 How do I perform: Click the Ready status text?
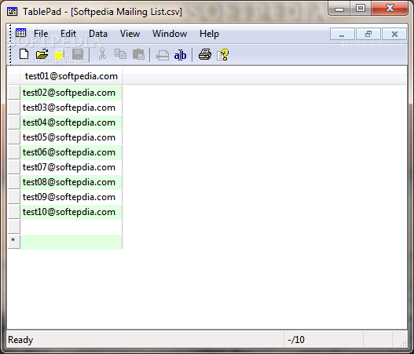pos(20,340)
